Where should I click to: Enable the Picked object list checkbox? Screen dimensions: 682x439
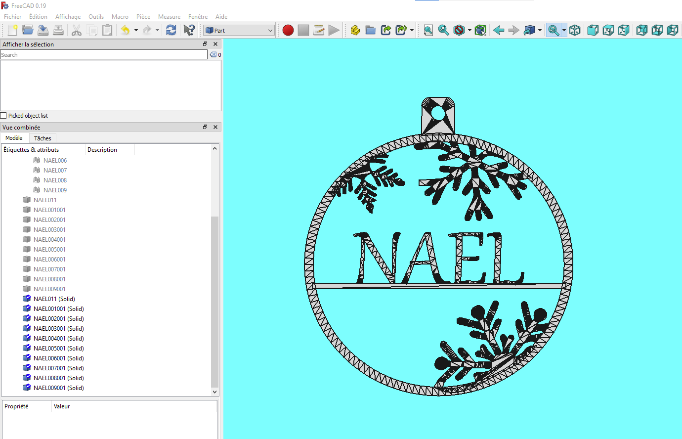point(3,116)
